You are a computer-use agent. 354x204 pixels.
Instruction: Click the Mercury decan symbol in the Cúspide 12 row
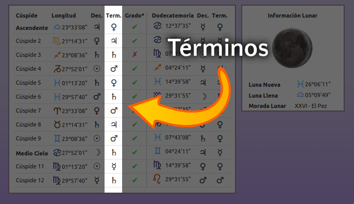click(97, 180)
